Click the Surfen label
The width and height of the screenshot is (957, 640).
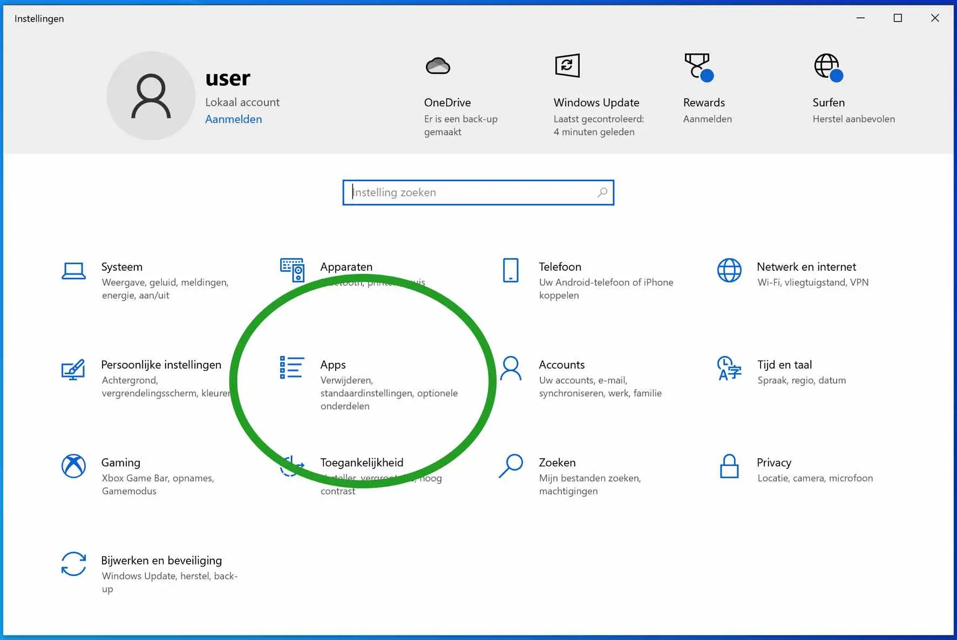829,102
